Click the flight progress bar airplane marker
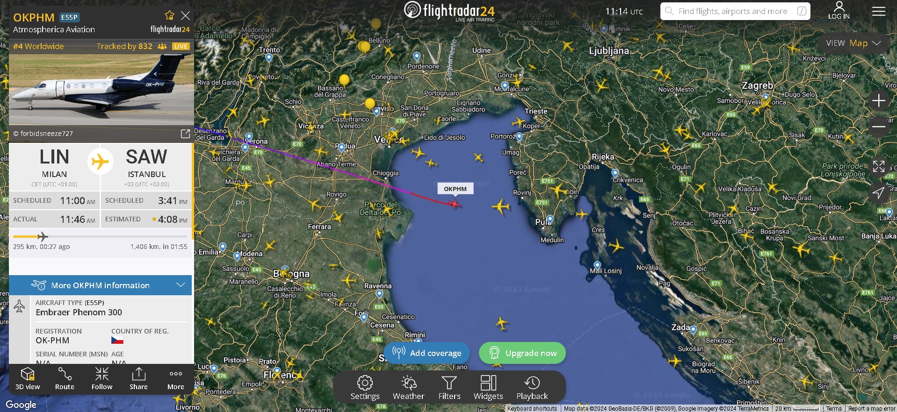897x412 pixels. (x=43, y=236)
